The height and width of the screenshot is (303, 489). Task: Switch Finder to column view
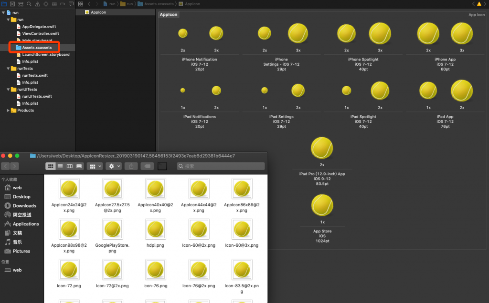click(x=70, y=166)
